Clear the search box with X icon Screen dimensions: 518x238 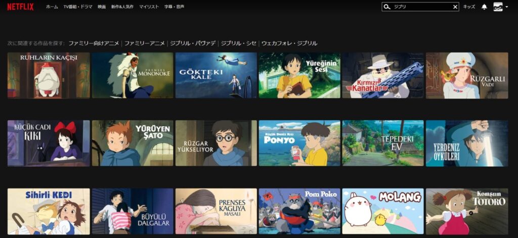(x=455, y=7)
